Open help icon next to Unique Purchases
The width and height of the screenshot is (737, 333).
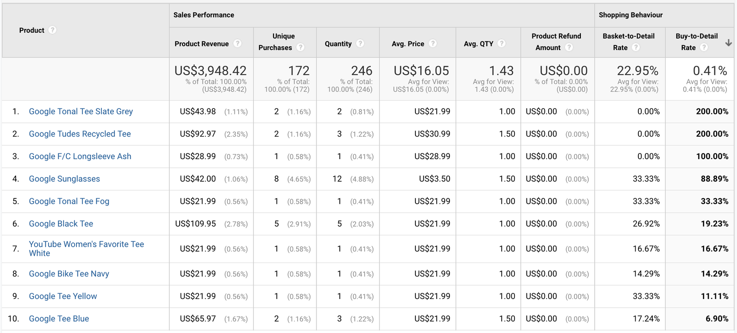pyautogui.click(x=300, y=47)
